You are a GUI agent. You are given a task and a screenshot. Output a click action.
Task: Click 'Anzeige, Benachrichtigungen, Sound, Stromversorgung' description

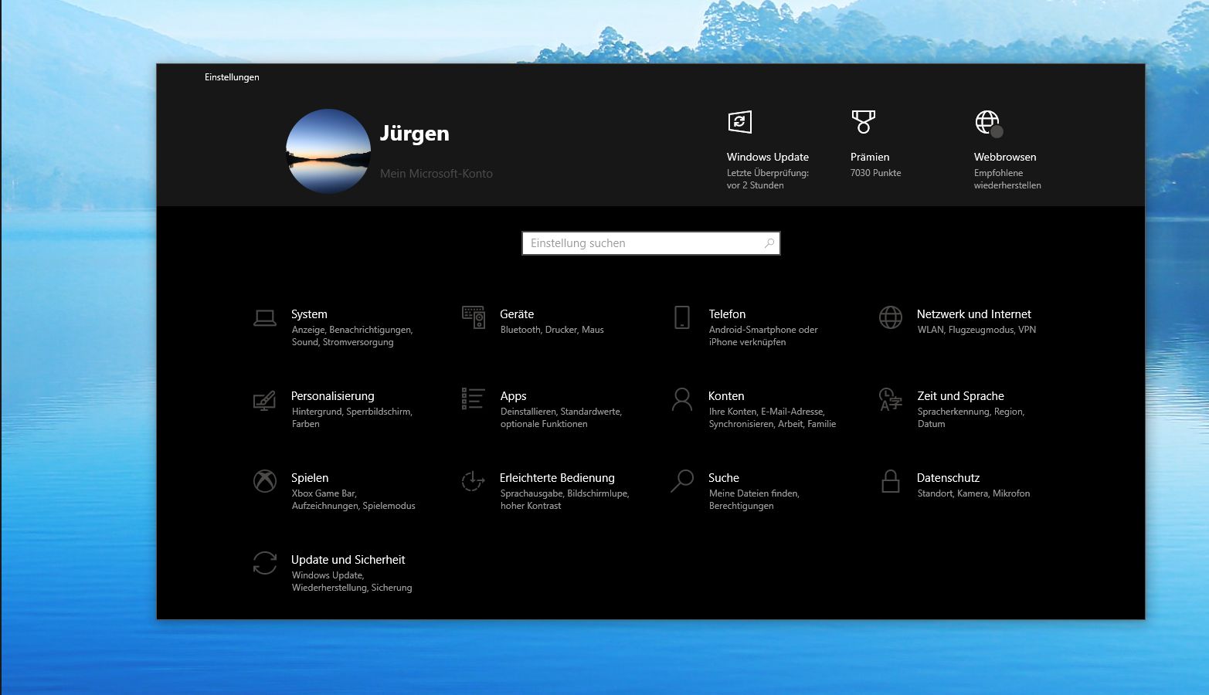pyautogui.click(x=352, y=336)
